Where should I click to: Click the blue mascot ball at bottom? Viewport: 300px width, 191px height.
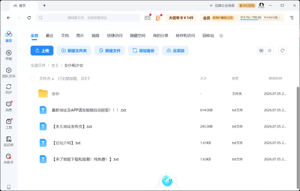point(167,180)
